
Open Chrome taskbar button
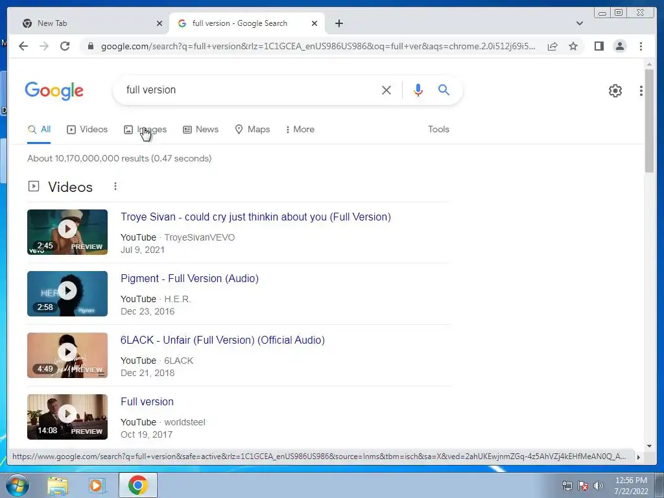pos(137,485)
